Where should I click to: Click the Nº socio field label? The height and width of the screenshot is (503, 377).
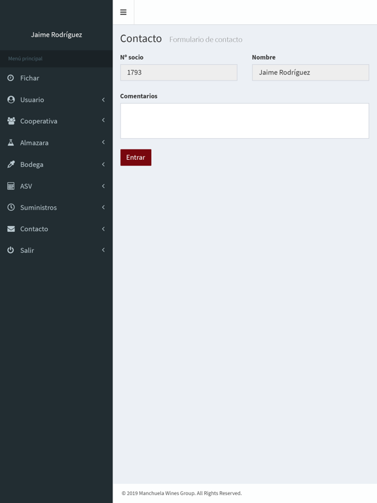pyautogui.click(x=132, y=57)
